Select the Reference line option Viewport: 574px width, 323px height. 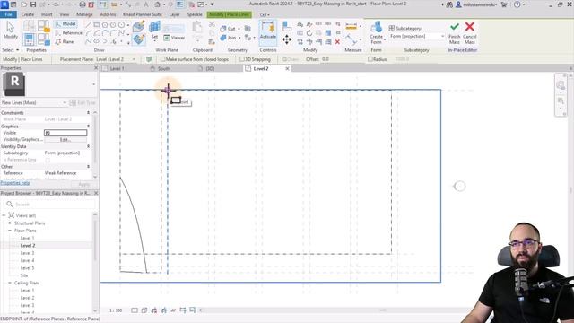[68, 33]
